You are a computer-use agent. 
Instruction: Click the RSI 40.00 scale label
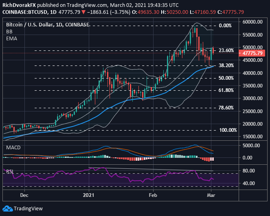249,183
